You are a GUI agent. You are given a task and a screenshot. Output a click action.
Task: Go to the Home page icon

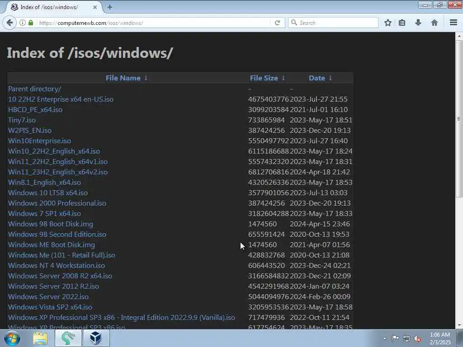coord(434,23)
